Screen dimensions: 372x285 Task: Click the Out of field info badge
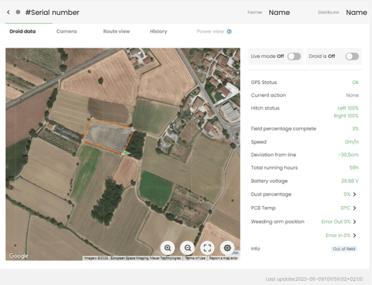(344, 249)
